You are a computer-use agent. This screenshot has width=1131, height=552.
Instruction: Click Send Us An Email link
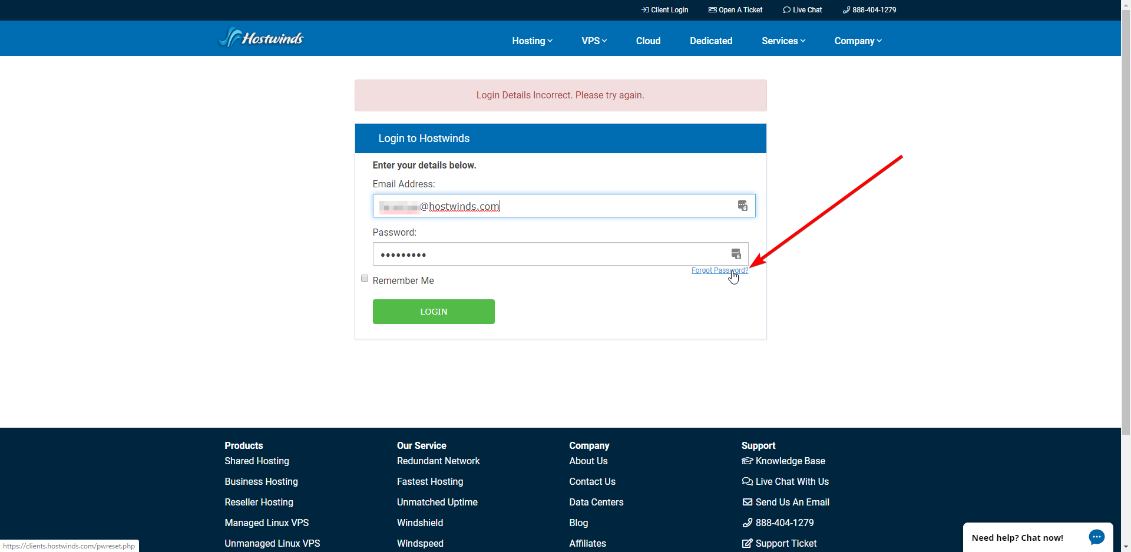click(x=786, y=502)
